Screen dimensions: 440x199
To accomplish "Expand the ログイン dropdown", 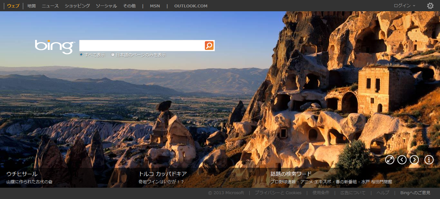I will [x=404, y=6].
